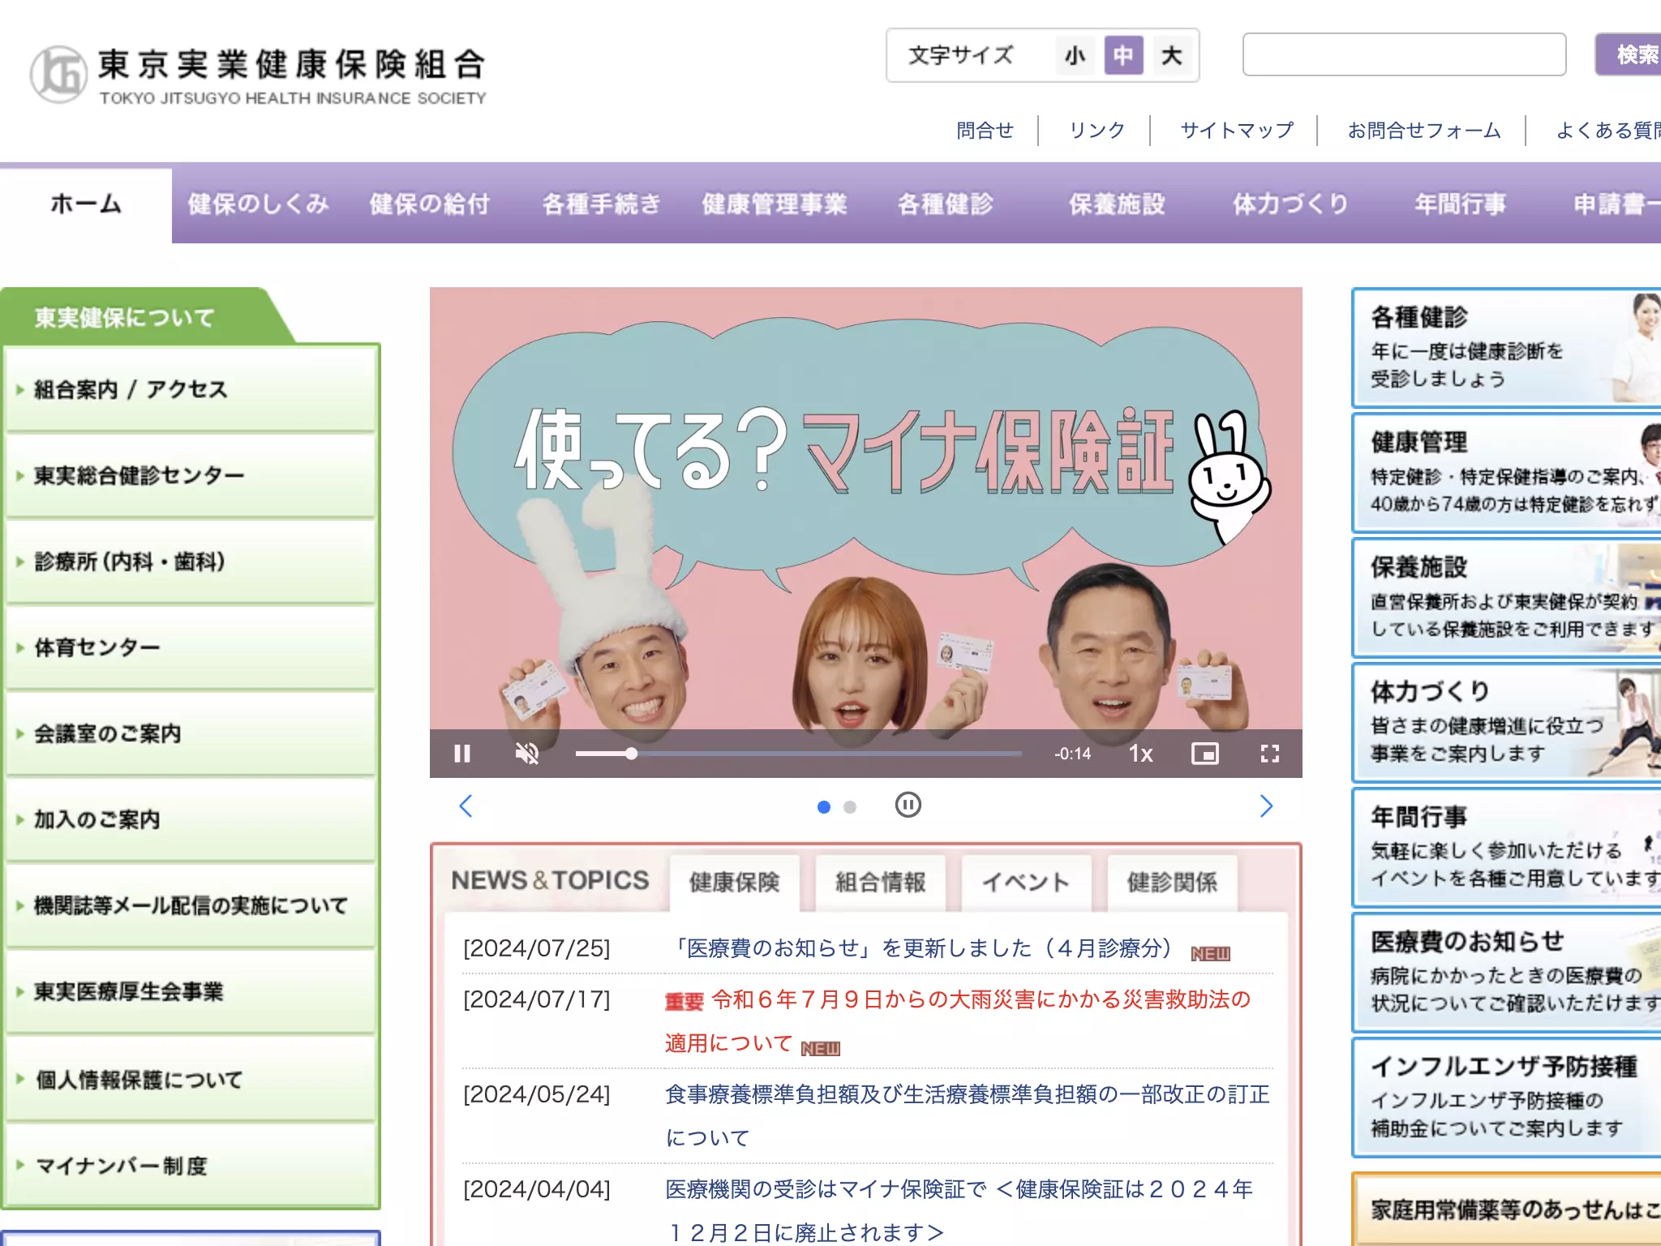
Task: Open 組合案内 / アクセス sidebar item
Action: point(191,389)
